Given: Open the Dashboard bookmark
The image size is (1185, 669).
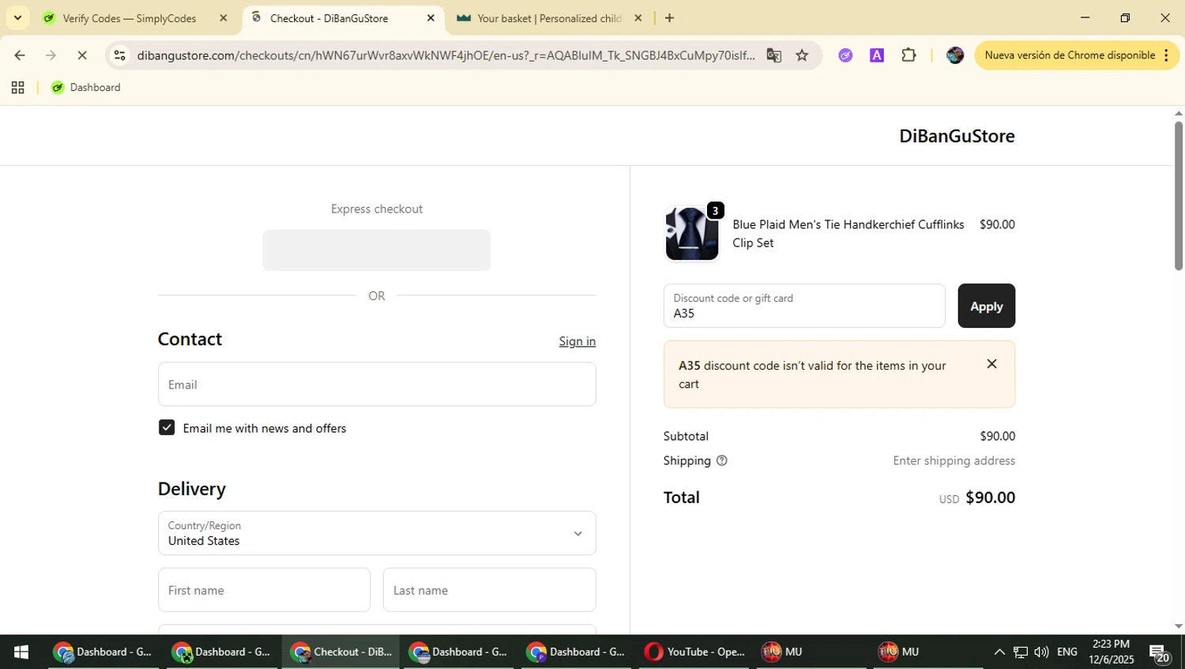Looking at the screenshot, I should 86,88.
